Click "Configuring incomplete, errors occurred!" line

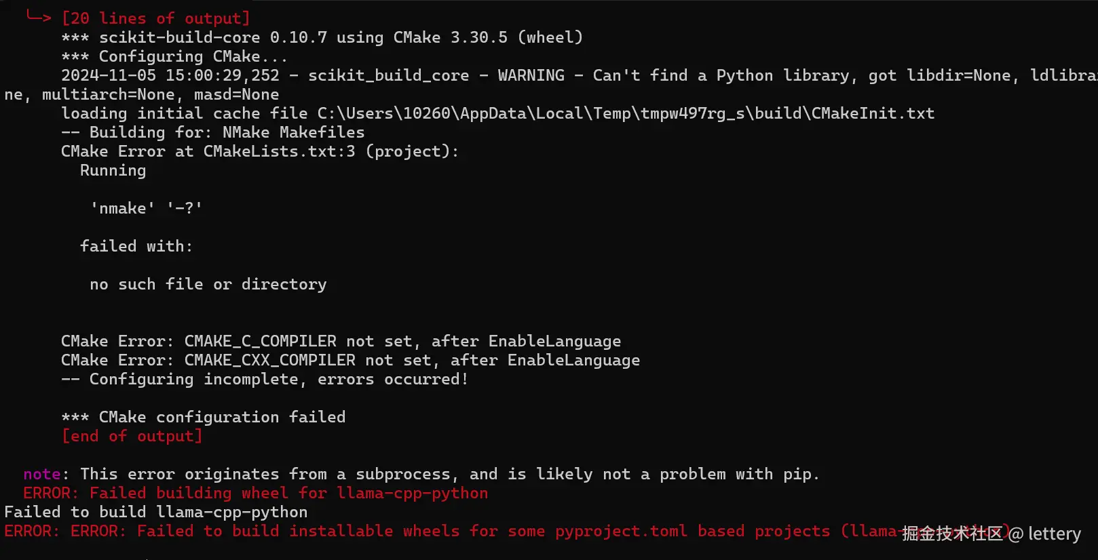pos(265,379)
